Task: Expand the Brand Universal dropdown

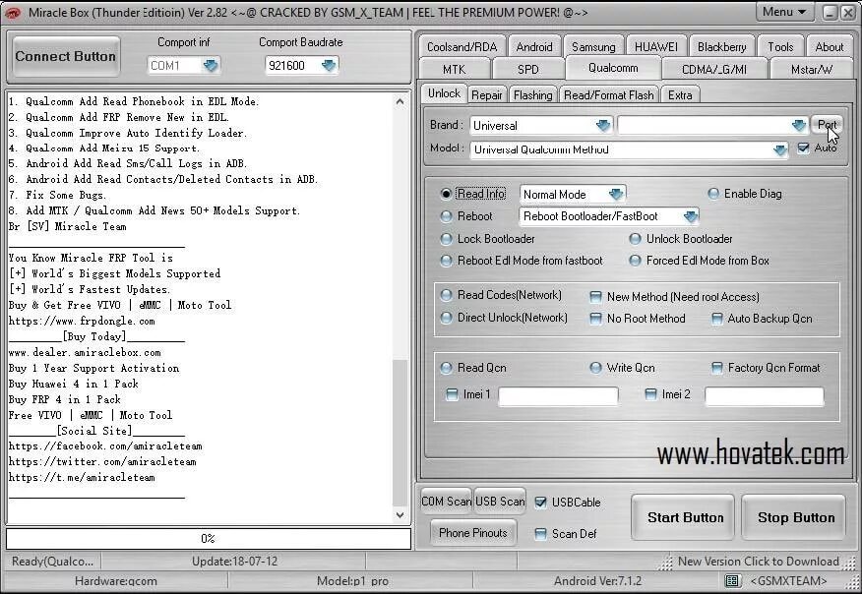Action: coord(603,125)
